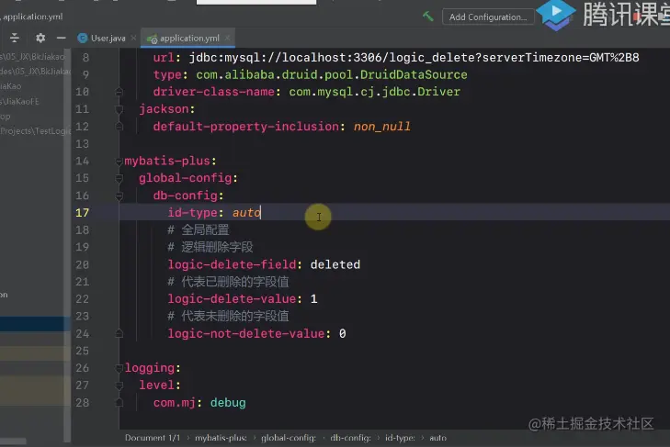The width and height of the screenshot is (670, 447).
Task: Click the deleted value text
Action: pyautogui.click(x=335, y=264)
